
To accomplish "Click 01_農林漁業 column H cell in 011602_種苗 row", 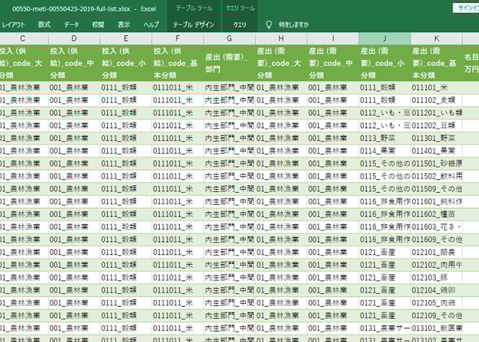I will 281,215.
